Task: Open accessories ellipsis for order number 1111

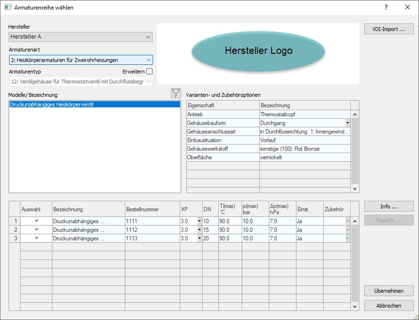Action: [x=347, y=221]
